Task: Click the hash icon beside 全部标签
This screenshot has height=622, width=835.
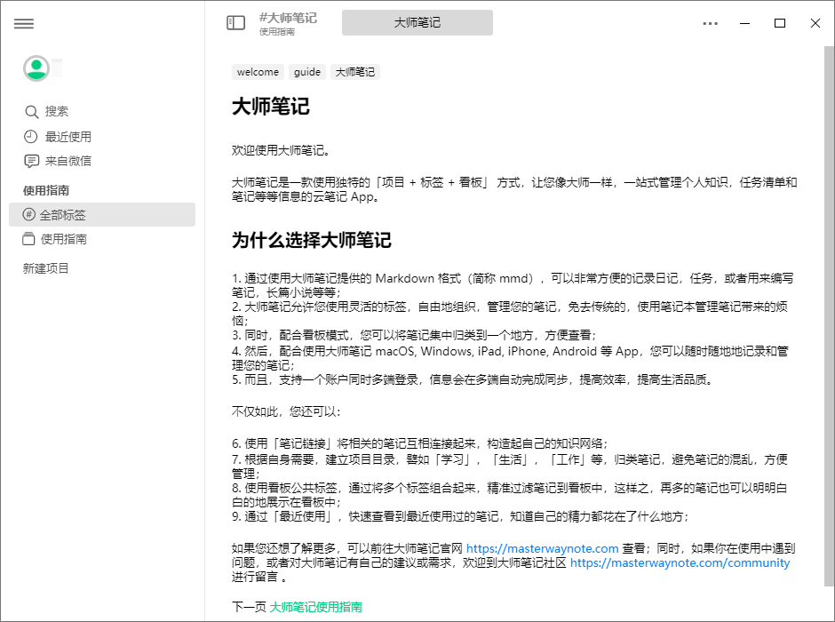Action: pyautogui.click(x=28, y=215)
